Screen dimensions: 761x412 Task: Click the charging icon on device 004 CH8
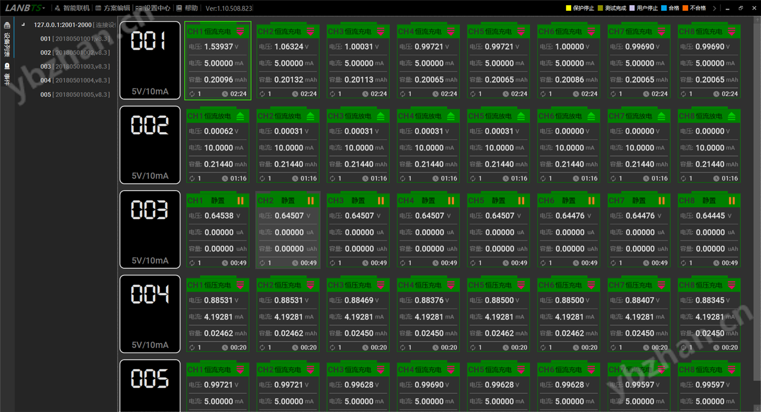click(x=731, y=285)
